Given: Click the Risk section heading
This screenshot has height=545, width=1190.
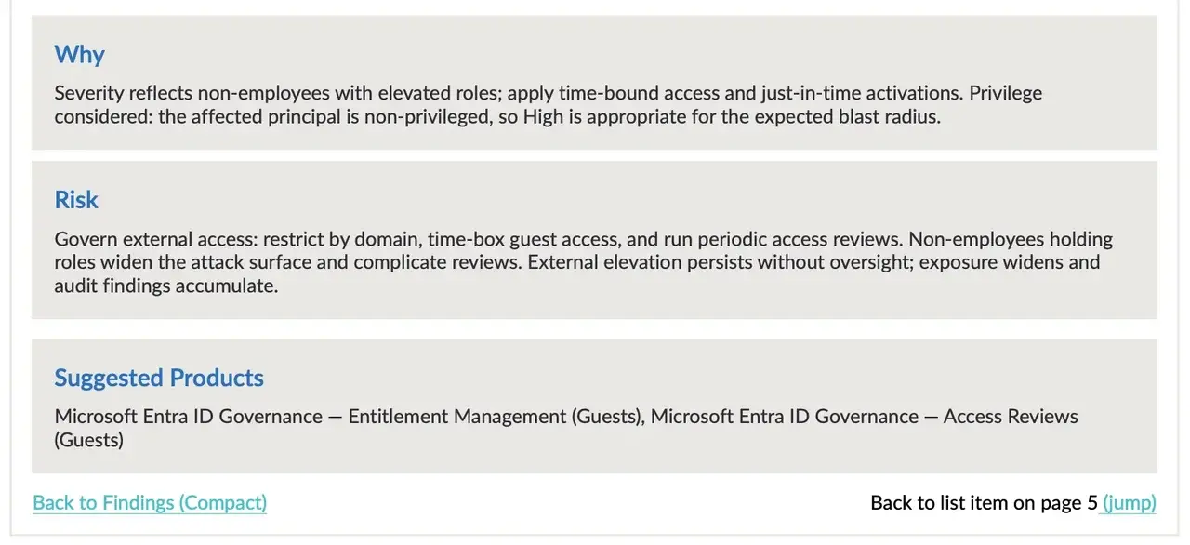Looking at the screenshot, I should coord(76,200).
